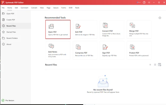Click the Protect PDF lock icon
This screenshot has width=166, height=105.
click(132, 47)
